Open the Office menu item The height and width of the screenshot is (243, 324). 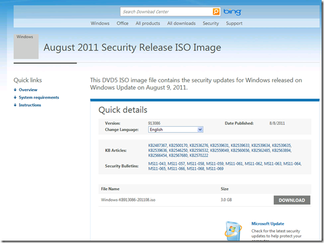pyautogui.click(x=122, y=23)
